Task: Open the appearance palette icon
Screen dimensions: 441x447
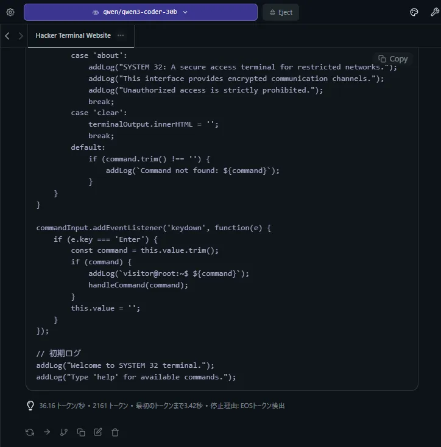Action: (414, 12)
